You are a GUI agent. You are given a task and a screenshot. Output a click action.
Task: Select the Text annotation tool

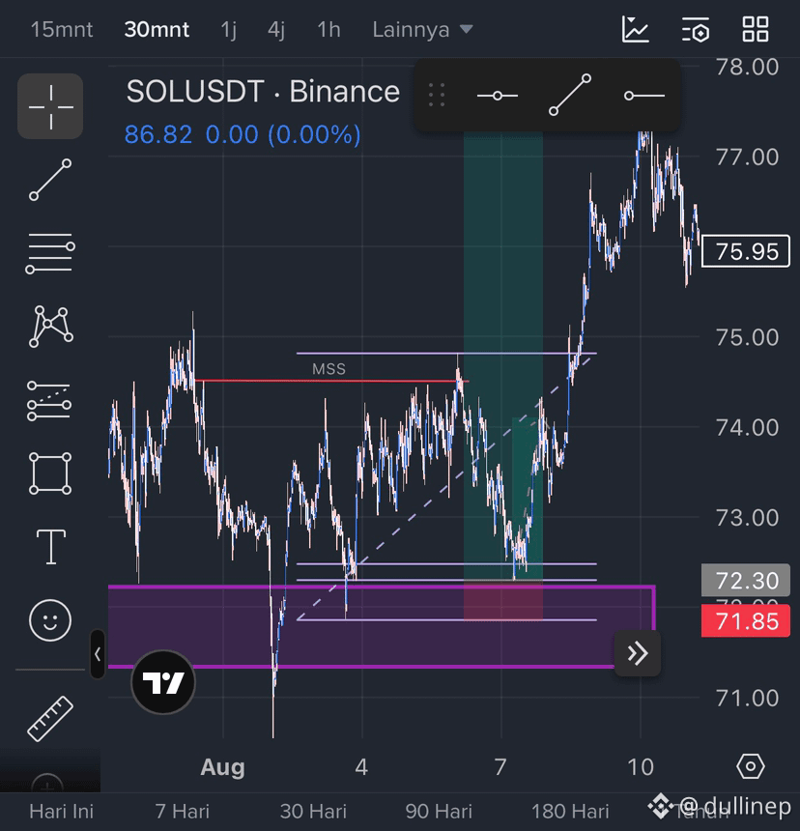tap(51, 547)
